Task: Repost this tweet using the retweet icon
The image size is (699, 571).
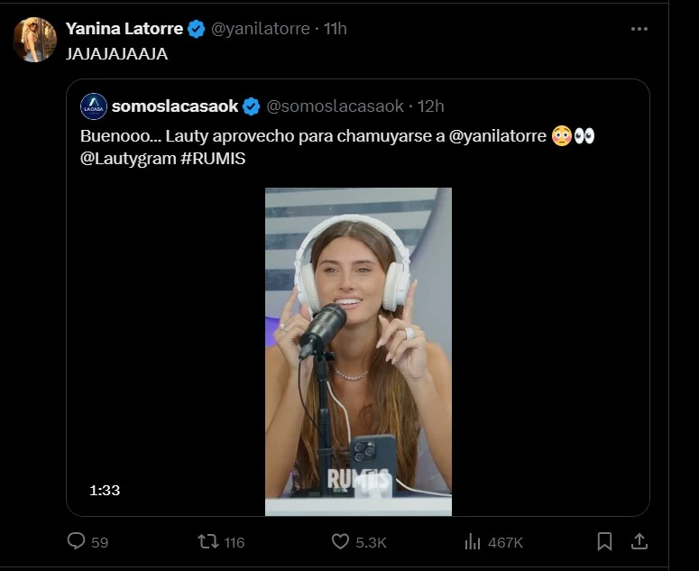Action: pyautogui.click(x=208, y=541)
